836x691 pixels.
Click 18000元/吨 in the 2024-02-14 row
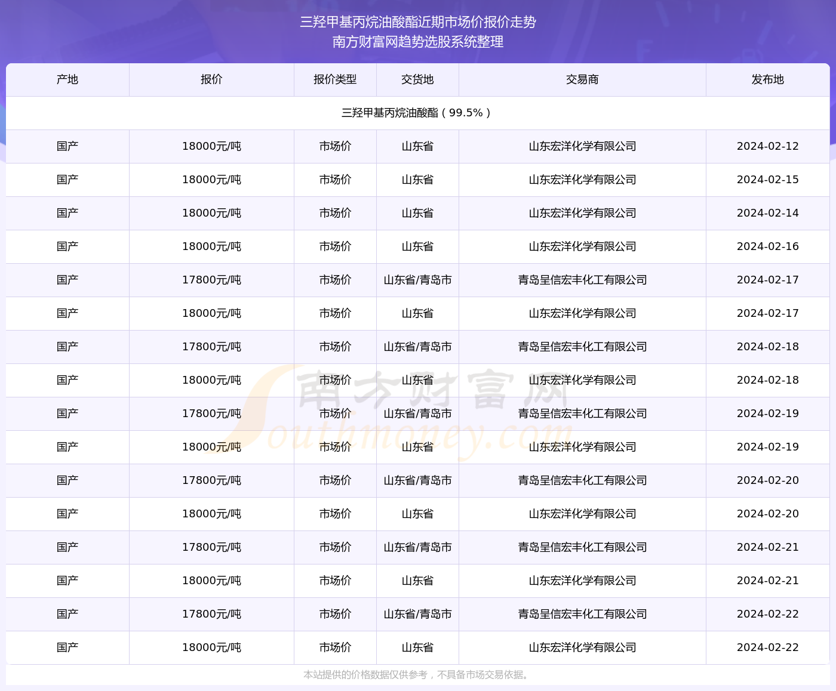pos(211,213)
